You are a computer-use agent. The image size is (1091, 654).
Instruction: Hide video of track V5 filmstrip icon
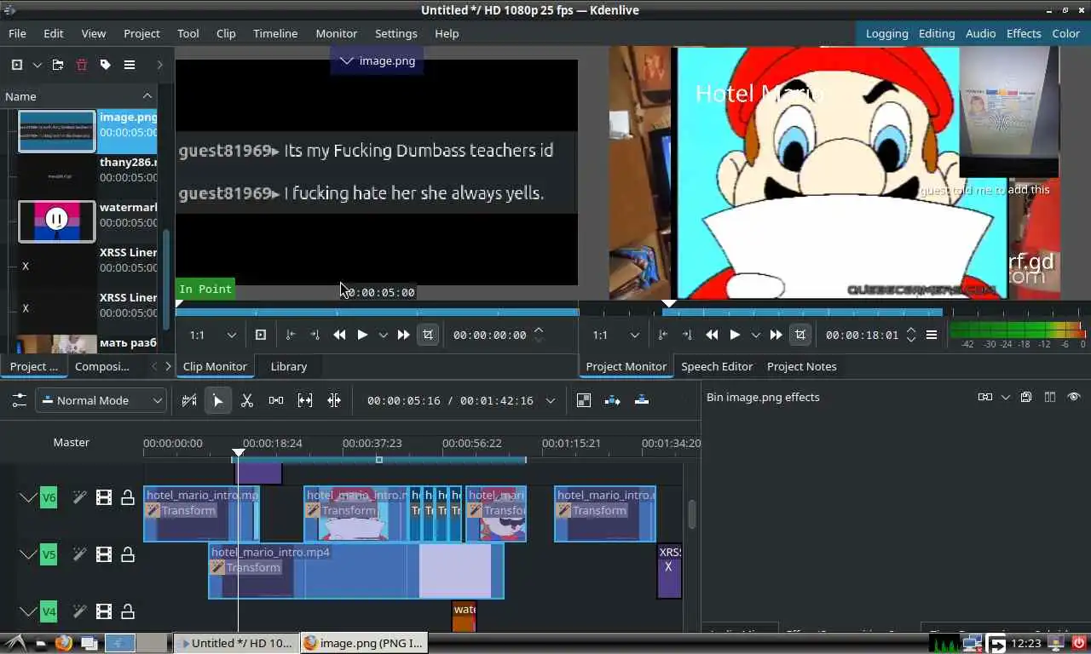coord(104,554)
